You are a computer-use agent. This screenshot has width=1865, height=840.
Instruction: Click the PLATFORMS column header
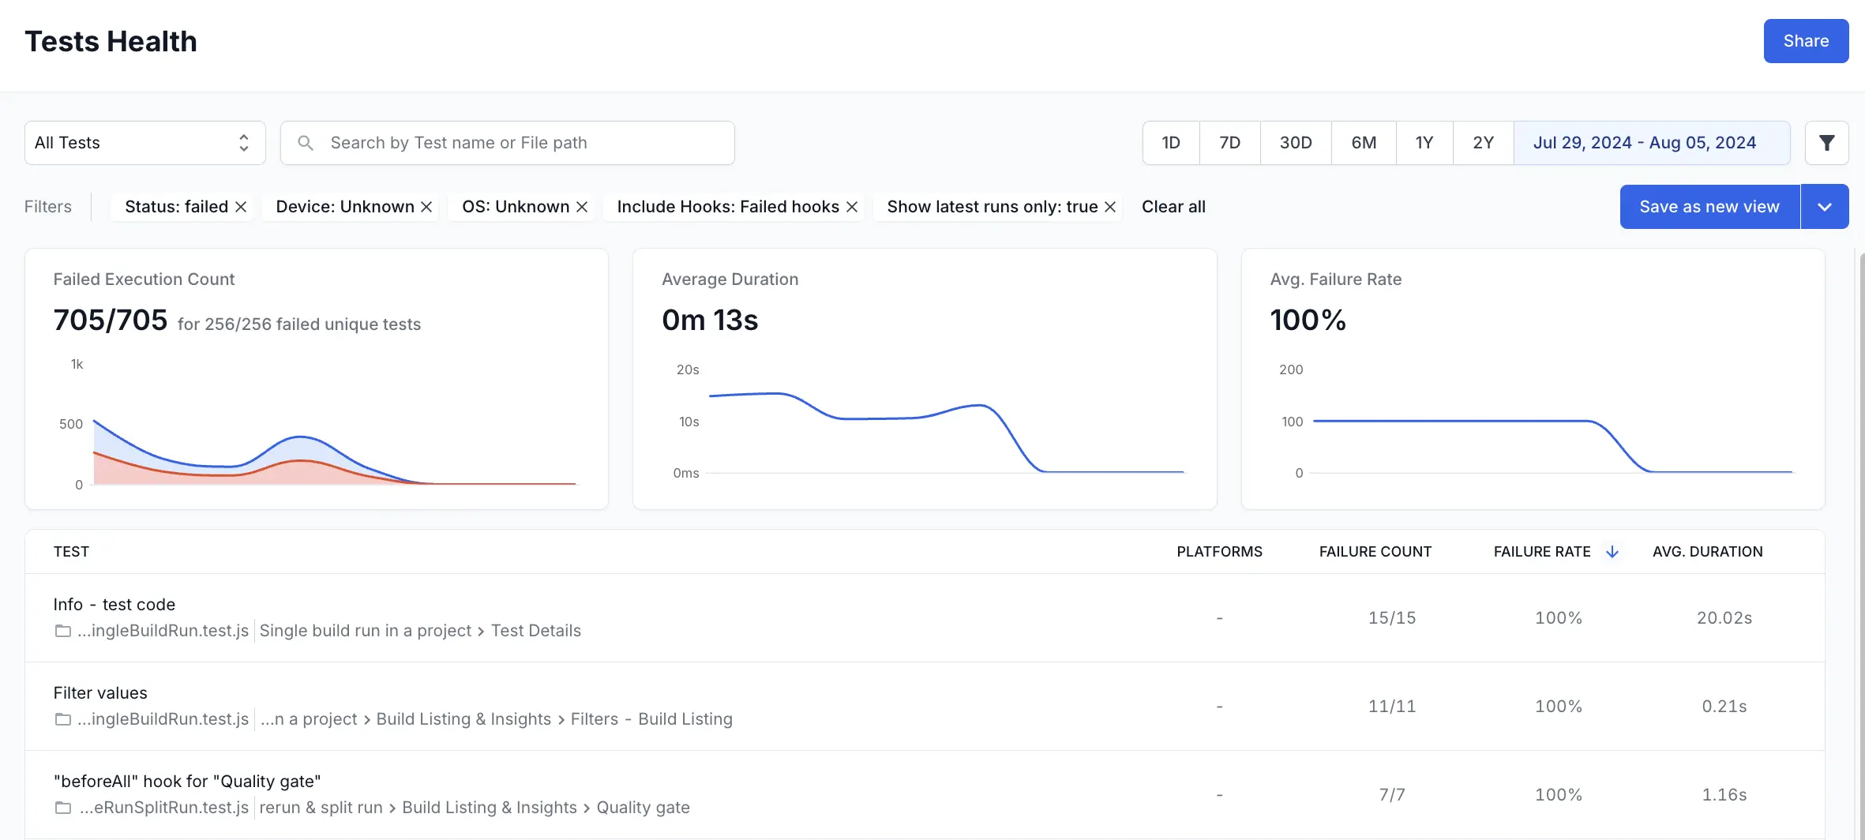click(1220, 552)
